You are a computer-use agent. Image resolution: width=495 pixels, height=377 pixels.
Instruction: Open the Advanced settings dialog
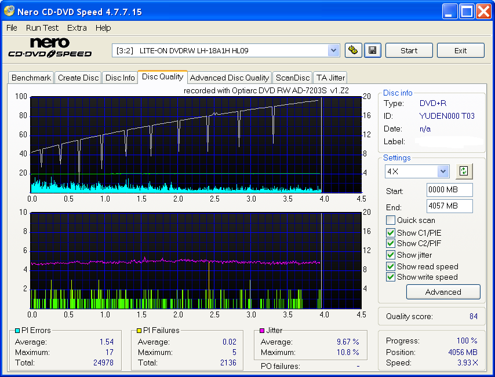point(443,292)
